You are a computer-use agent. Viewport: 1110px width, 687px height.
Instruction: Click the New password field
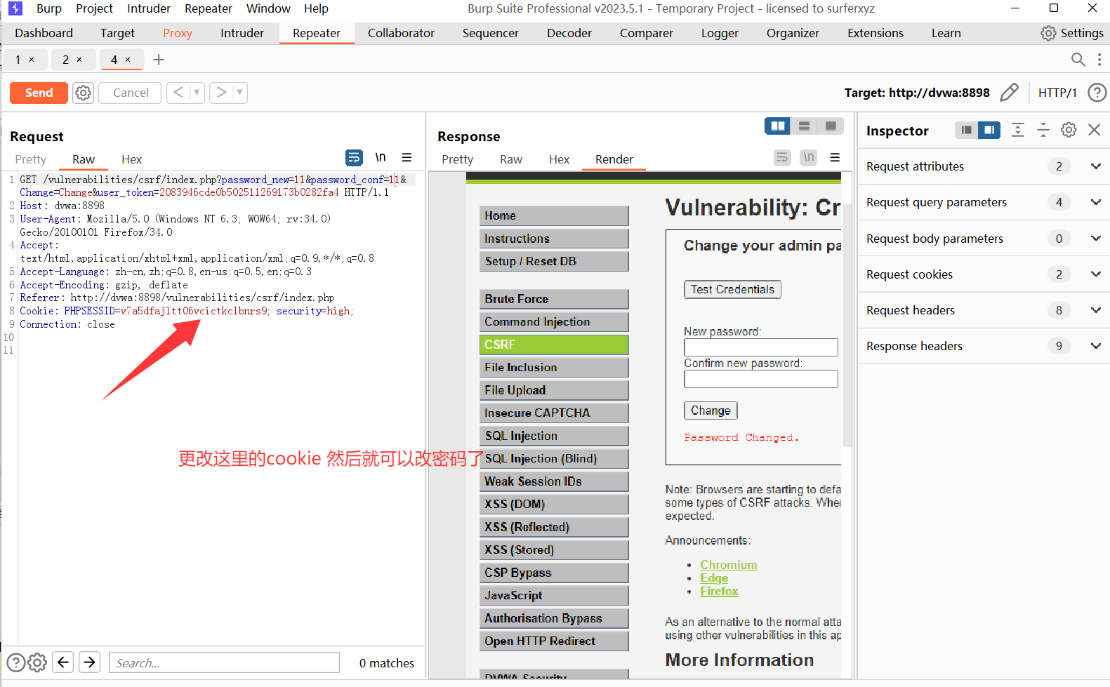(x=761, y=347)
